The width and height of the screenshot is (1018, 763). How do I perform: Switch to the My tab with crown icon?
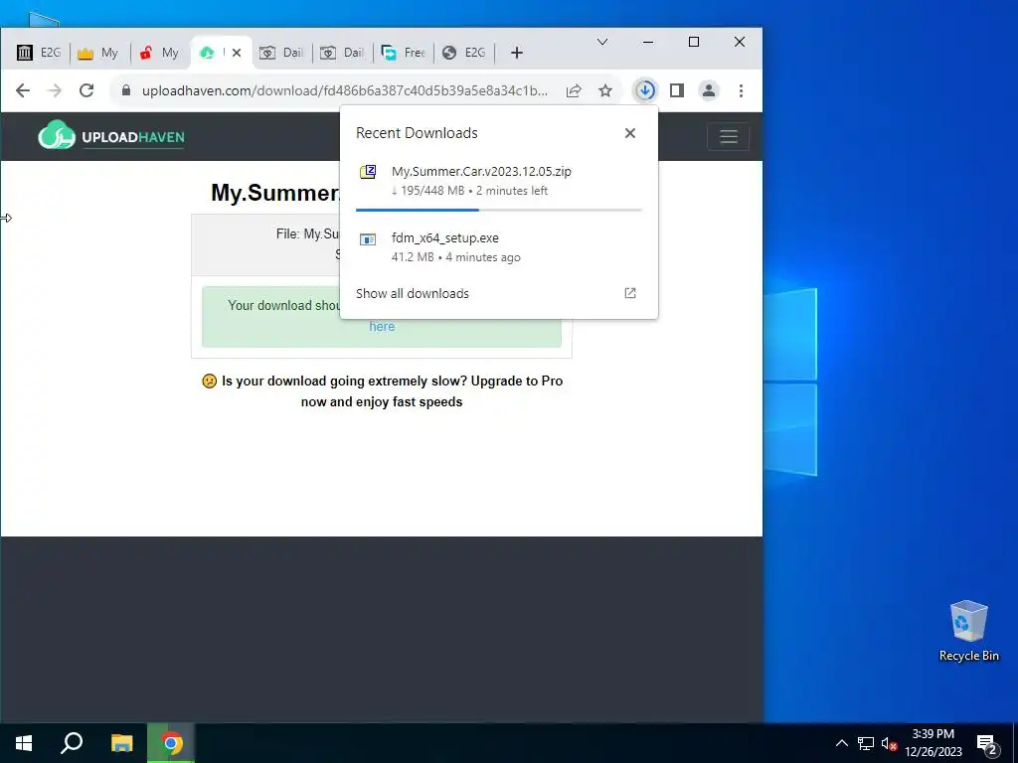click(98, 53)
